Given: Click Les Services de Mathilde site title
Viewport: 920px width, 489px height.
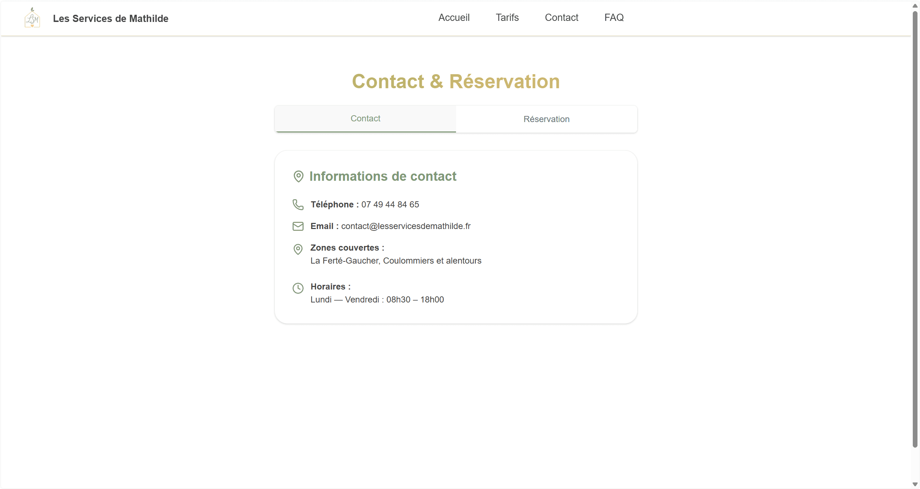Looking at the screenshot, I should click(x=111, y=18).
